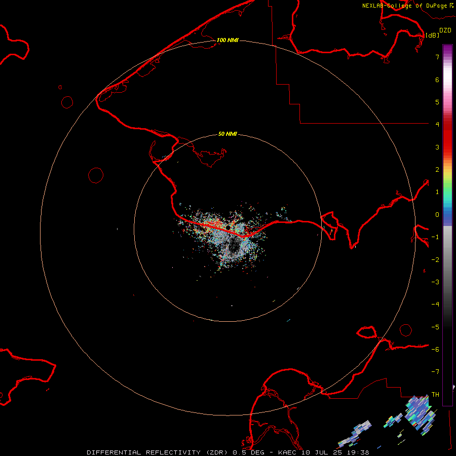Click the -7 value on the color scale
The width and height of the screenshot is (456, 456).
point(435,372)
